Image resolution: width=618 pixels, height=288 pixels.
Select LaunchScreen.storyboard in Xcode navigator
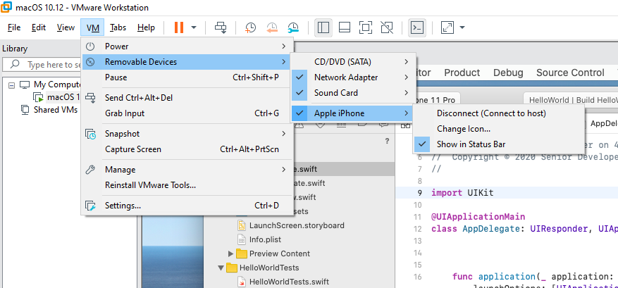[297, 226]
